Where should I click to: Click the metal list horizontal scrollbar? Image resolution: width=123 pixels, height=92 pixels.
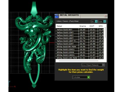(x=78, y=61)
